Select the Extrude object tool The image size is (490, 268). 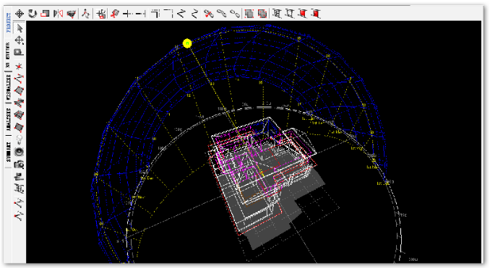(x=72, y=14)
